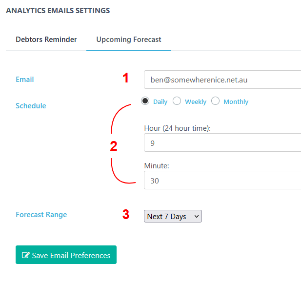Click into the Minute input showing 30
This screenshot has width=301, height=283.
point(222,180)
